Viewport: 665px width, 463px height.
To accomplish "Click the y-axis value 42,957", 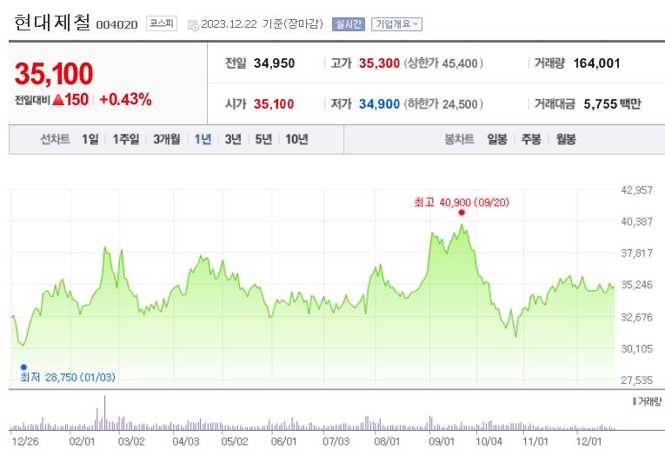I will click(x=636, y=190).
